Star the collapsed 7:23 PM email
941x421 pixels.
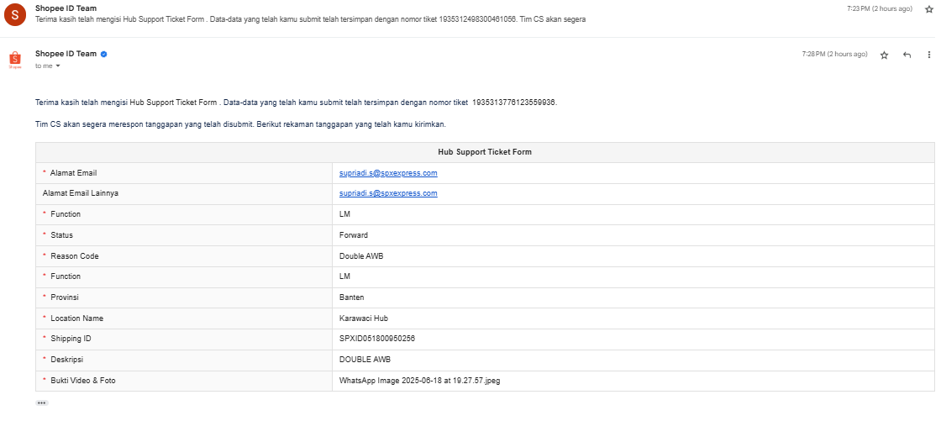929,9
